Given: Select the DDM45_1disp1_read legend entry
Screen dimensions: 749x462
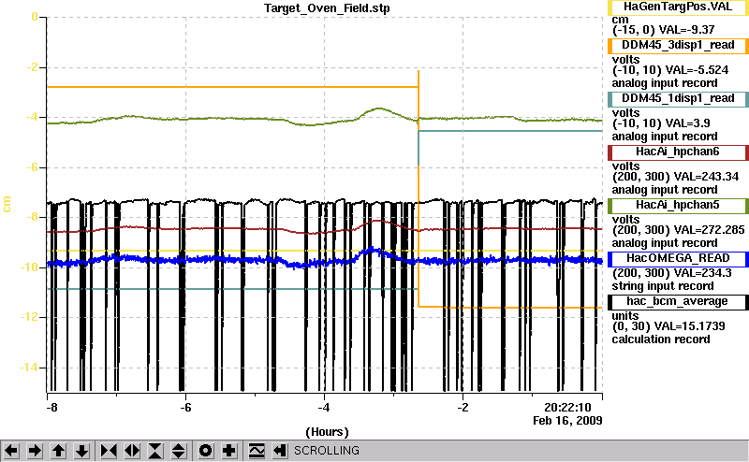Looking at the screenshot, I should [x=678, y=99].
